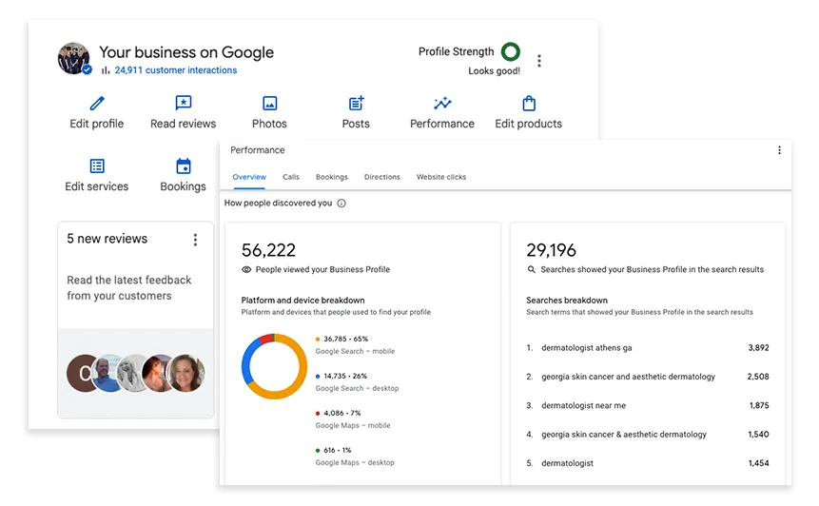Click the Edit products bag icon
This screenshot has width=819, height=506.
coord(529,104)
